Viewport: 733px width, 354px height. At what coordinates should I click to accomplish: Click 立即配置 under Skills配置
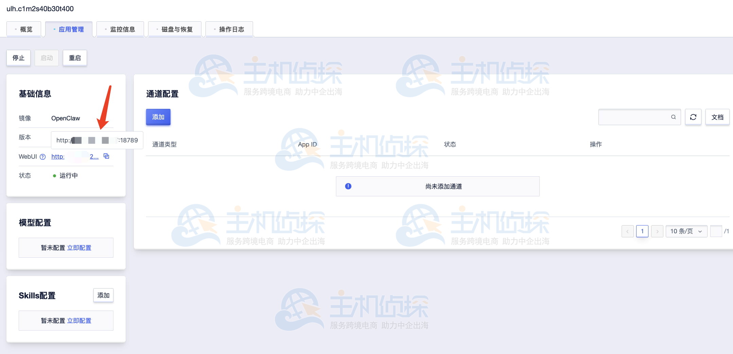79,321
